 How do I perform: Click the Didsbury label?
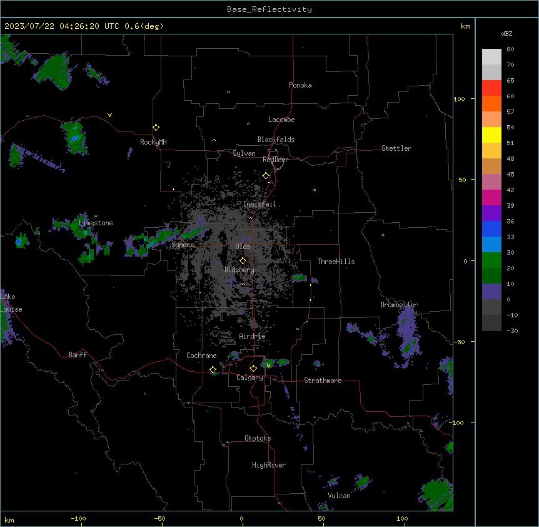[239, 270]
